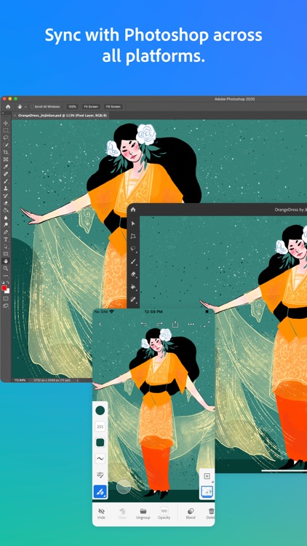Tap the fullscreen expand icon on iPhone
Image resolution: width=307 pixels, height=546 pixels.
point(207,324)
